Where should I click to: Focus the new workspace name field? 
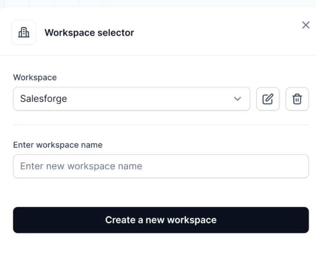click(161, 166)
